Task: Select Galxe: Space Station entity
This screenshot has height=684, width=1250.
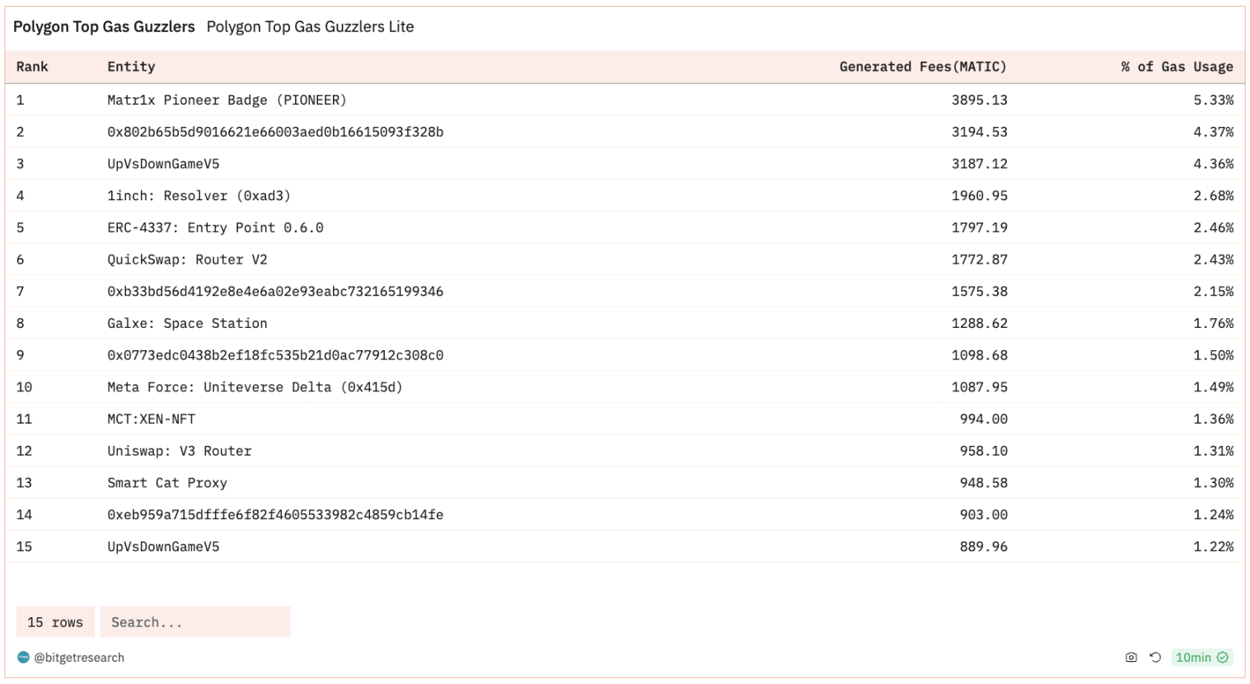Action: click(187, 323)
